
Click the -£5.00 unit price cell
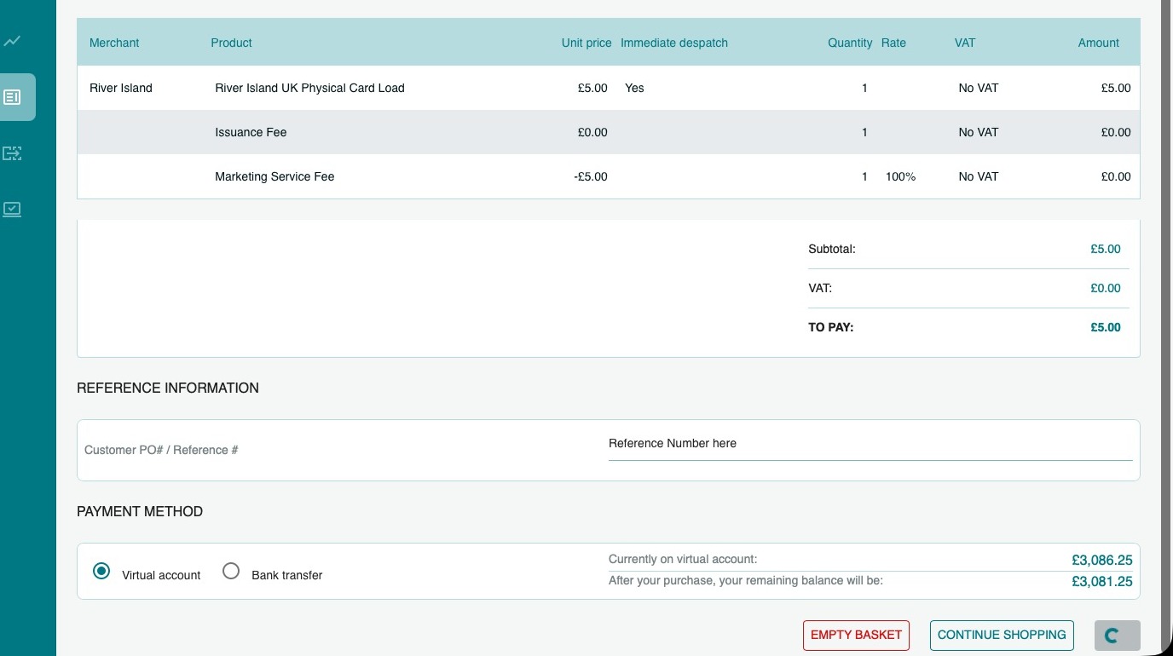[x=591, y=176]
